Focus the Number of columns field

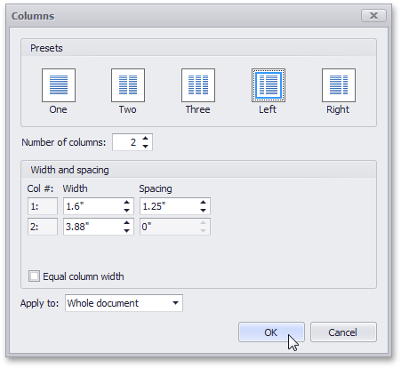[132, 142]
